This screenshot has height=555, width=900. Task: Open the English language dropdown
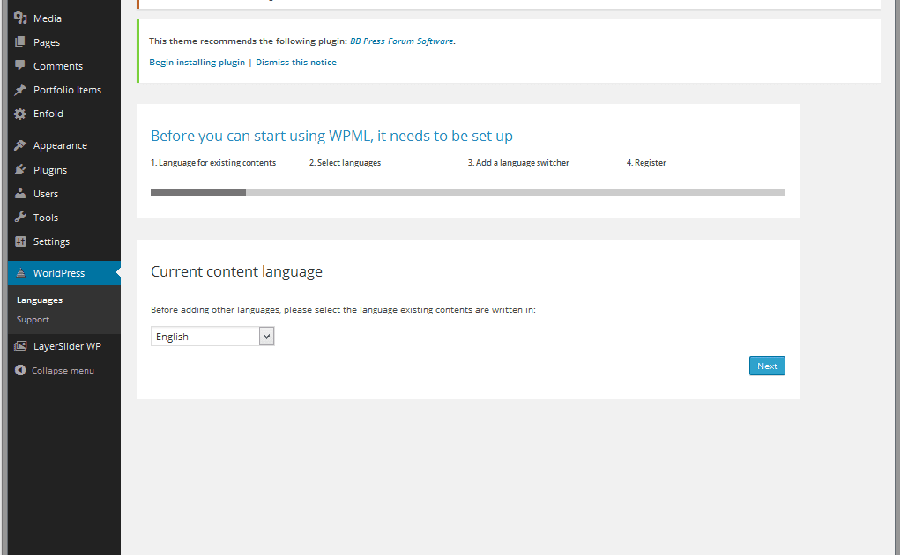212,336
